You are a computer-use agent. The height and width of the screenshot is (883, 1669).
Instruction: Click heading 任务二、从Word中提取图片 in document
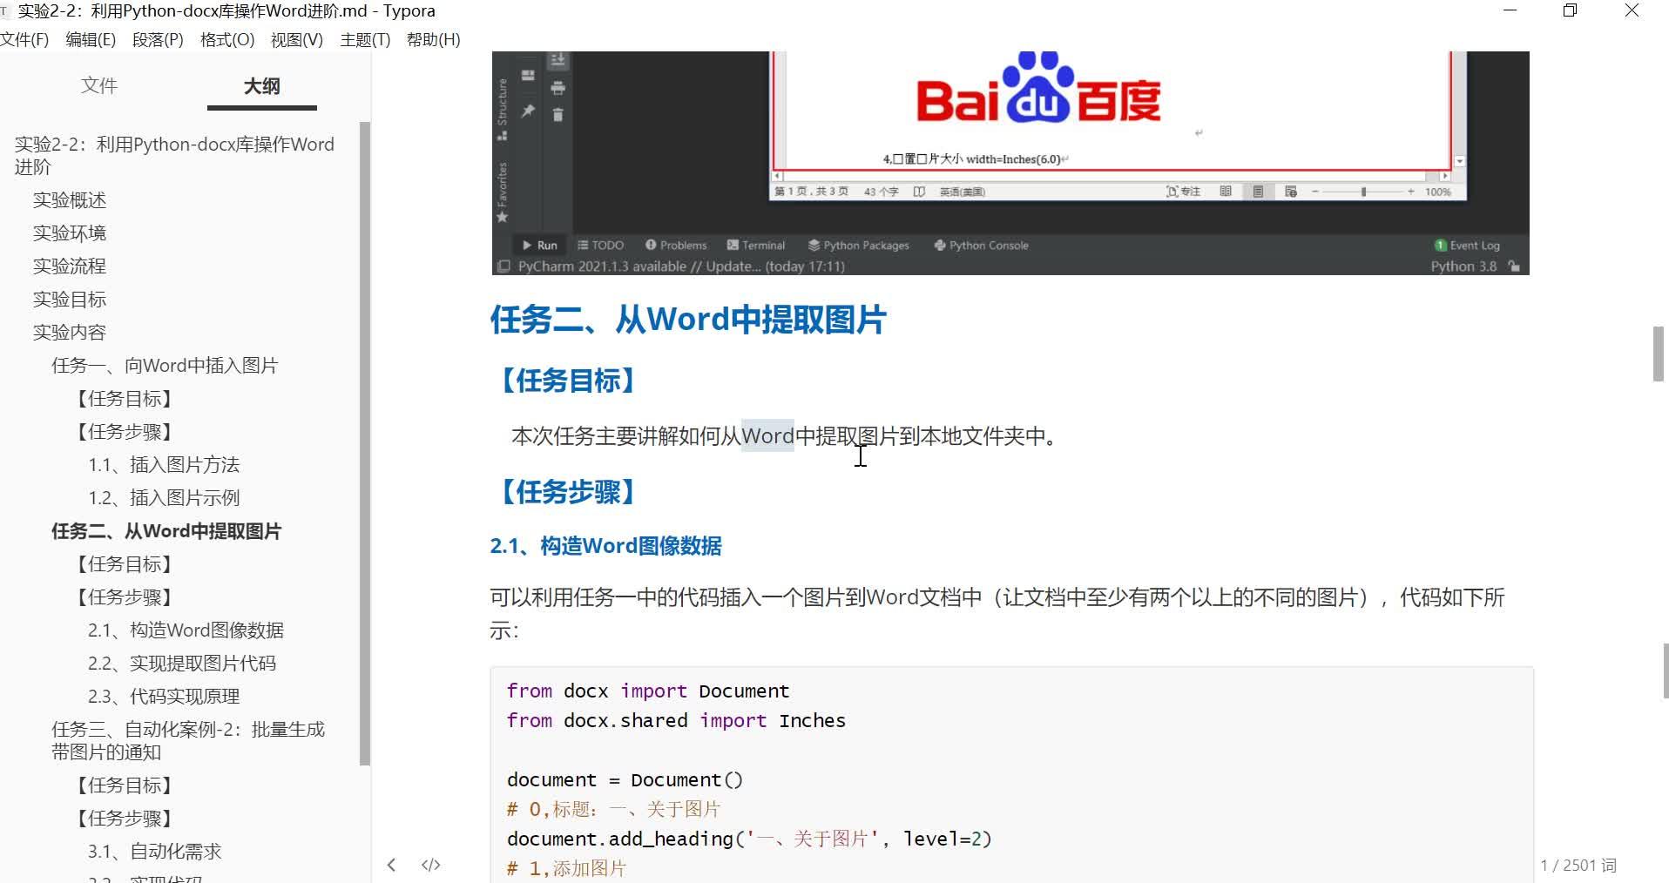tap(688, 320)
